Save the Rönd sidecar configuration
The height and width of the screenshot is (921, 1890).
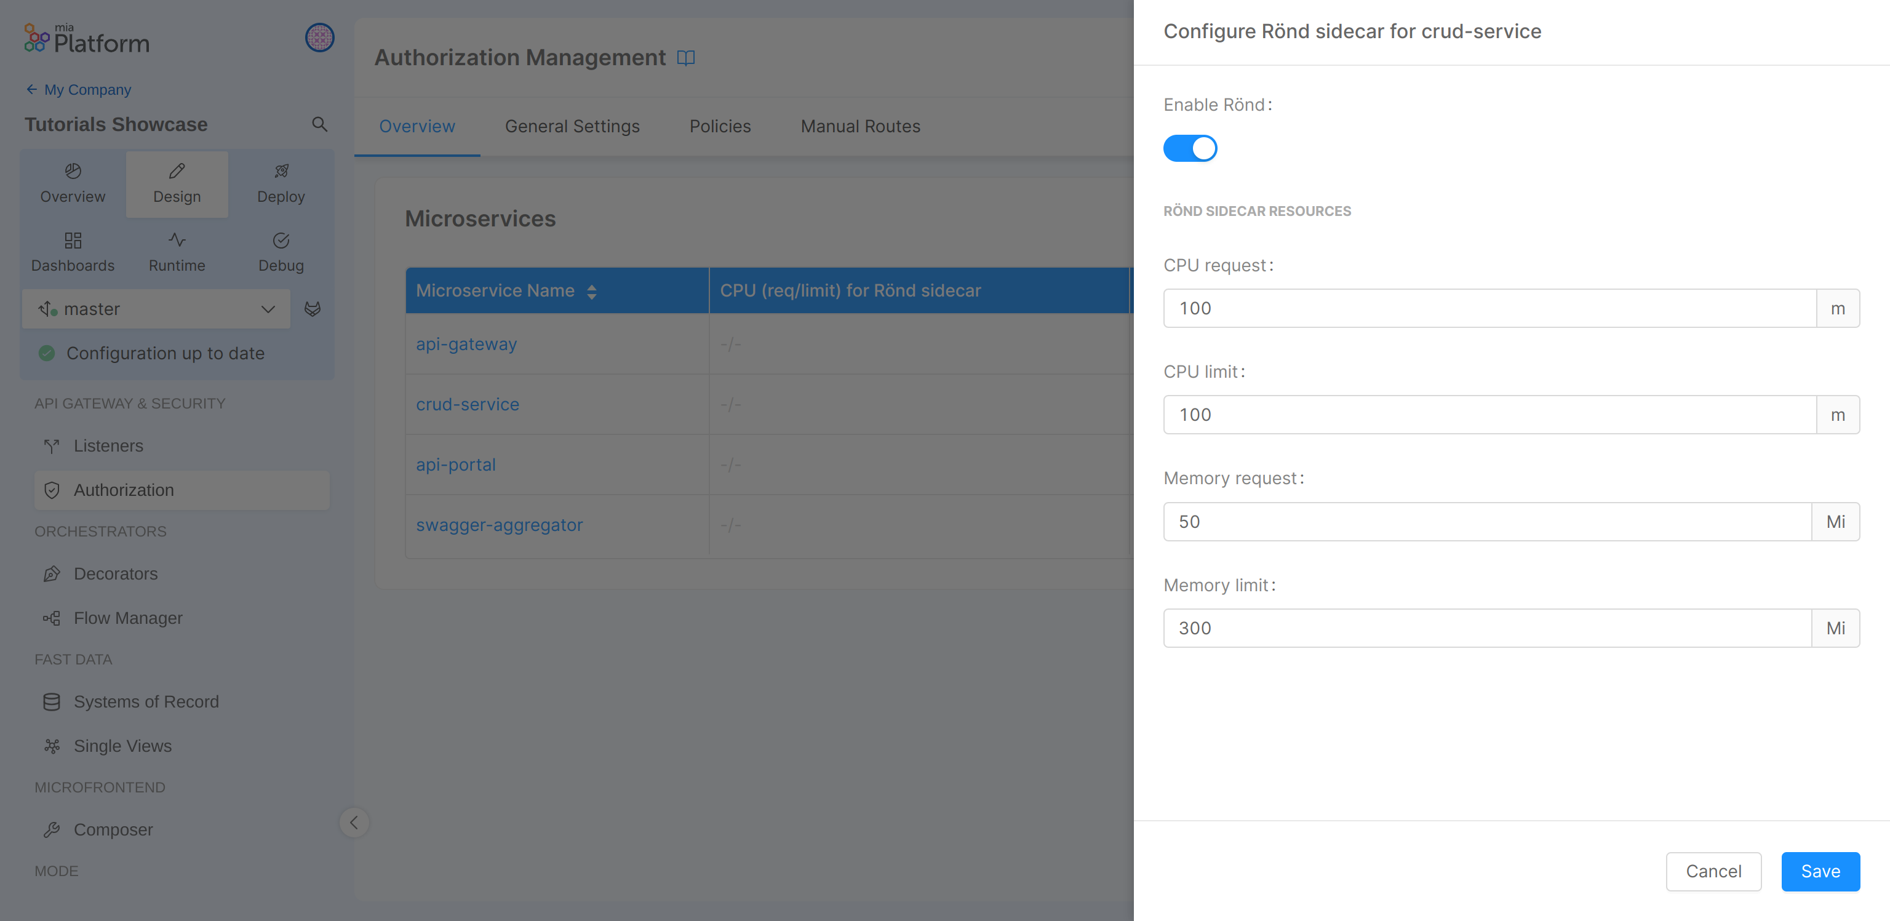tap(1820, 871)
